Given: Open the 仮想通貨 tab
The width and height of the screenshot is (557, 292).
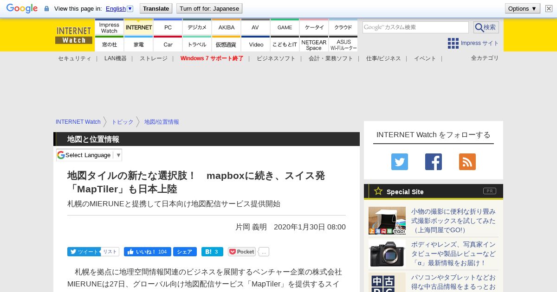Looking at the screenshot, I should (x=226, y=44).
